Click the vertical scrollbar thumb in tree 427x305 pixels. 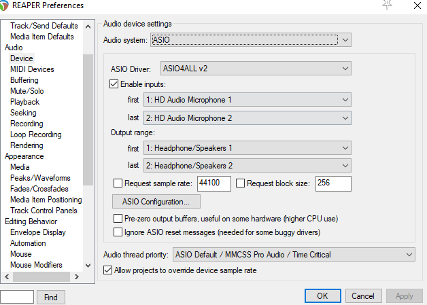point(88,120)
